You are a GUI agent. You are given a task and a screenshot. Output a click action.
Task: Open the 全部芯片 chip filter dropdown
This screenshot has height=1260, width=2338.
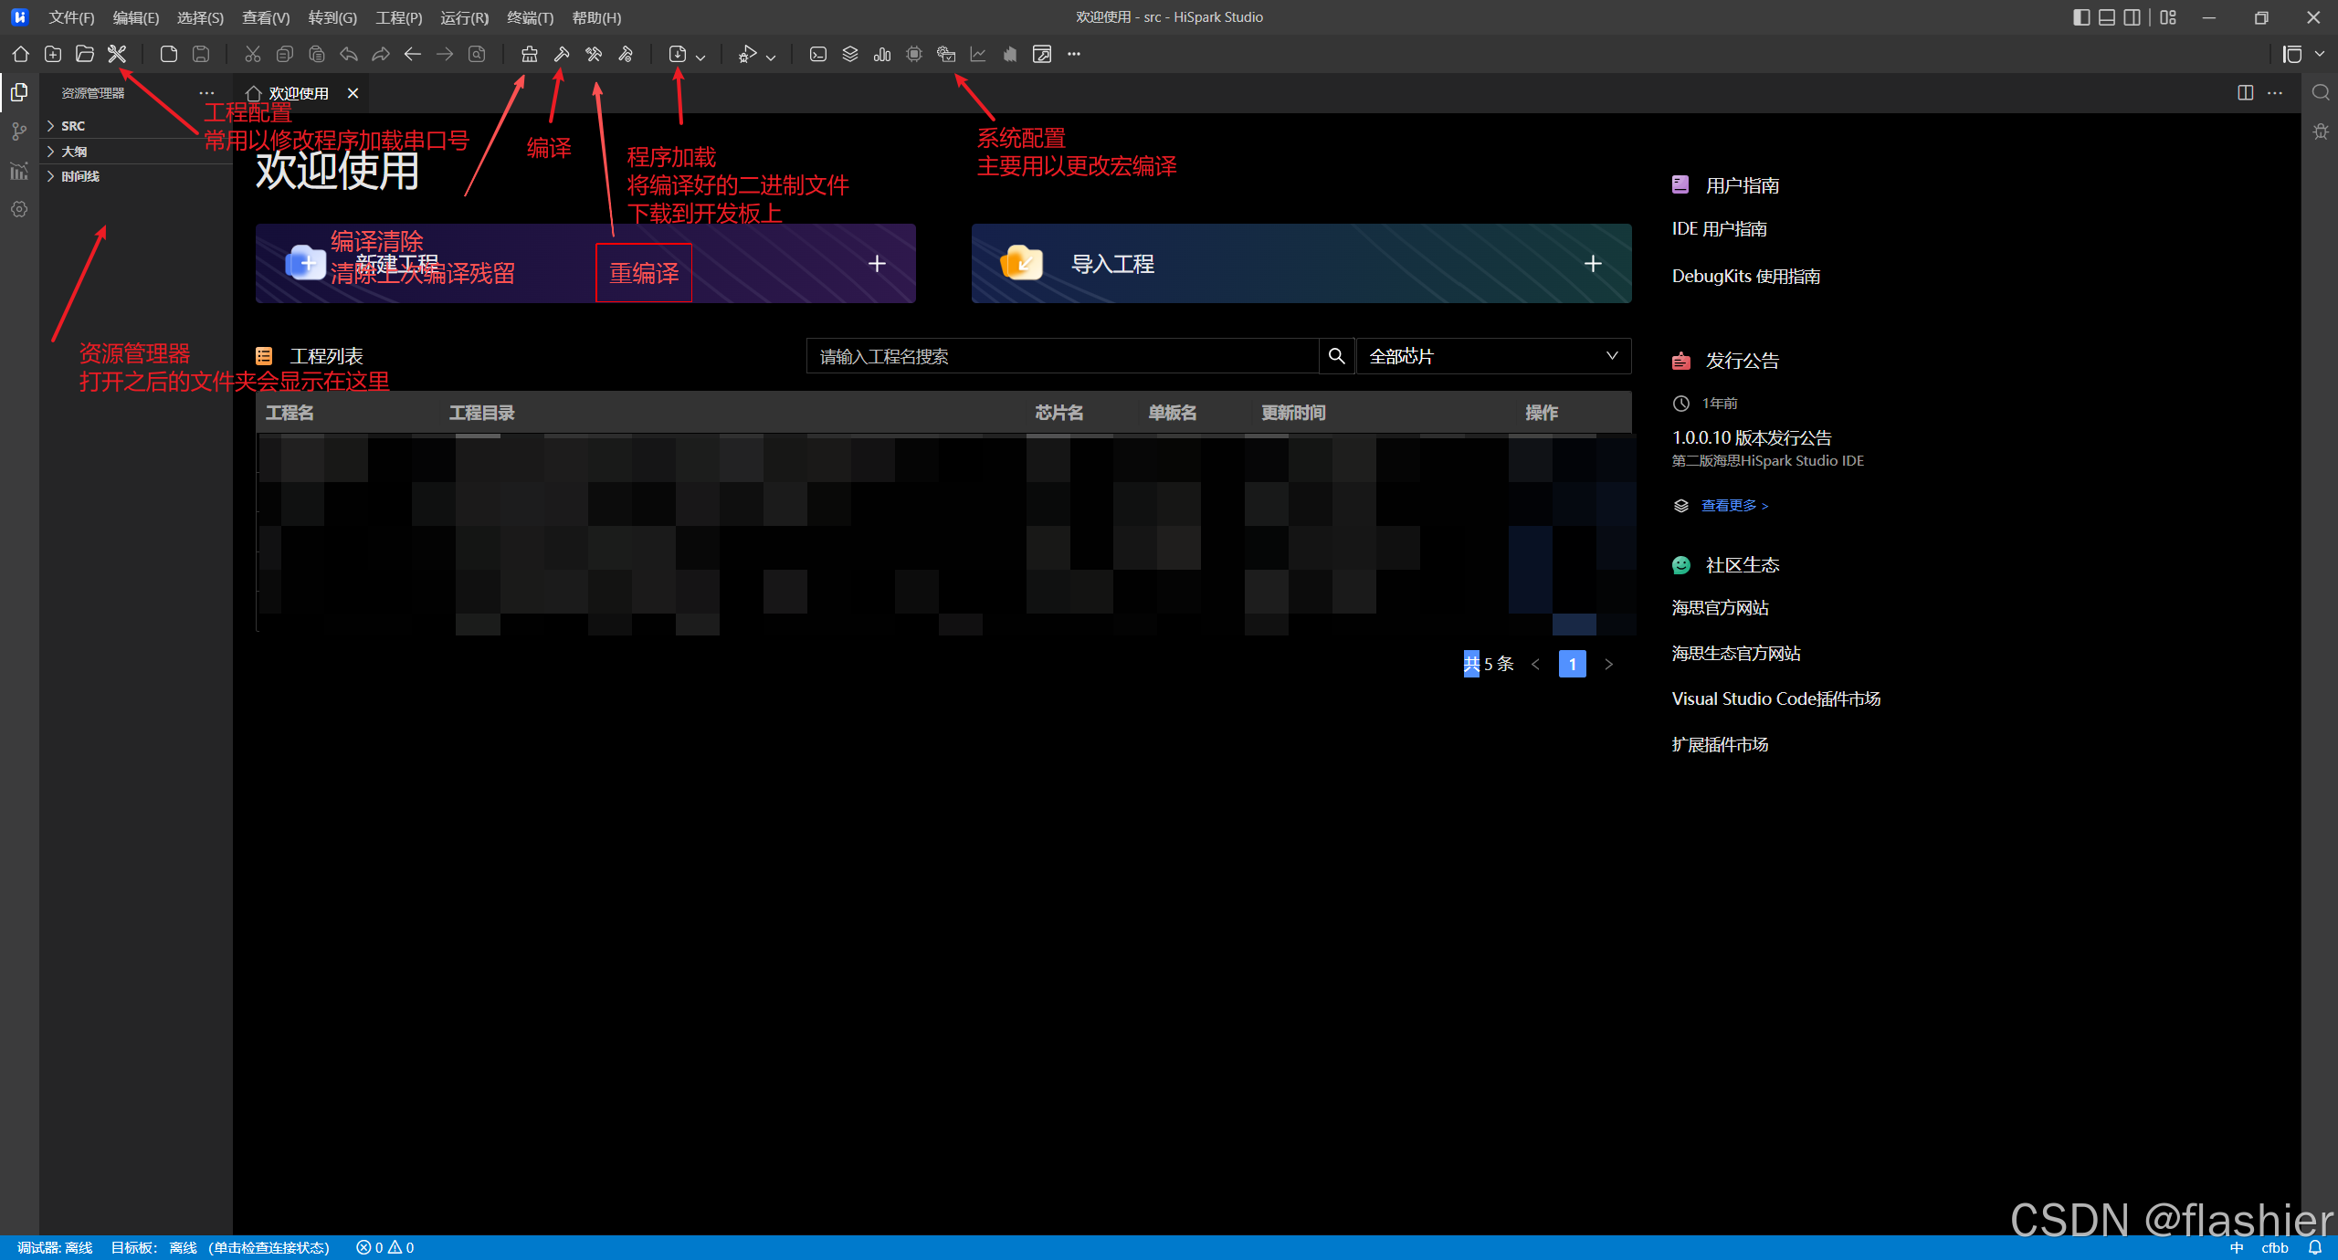[1493, 356]
